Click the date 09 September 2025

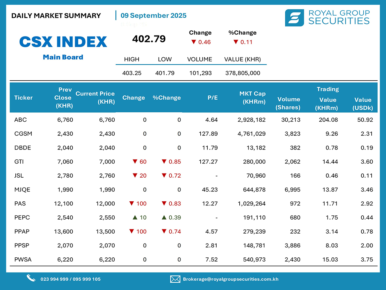[x=153, y=16]
